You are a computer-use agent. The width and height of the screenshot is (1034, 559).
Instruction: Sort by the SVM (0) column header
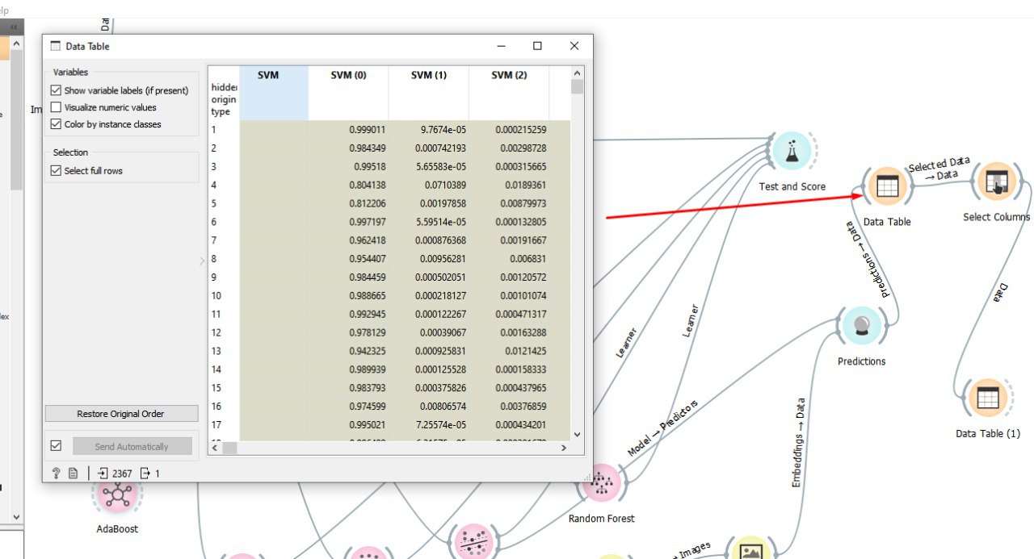click(x=348, y=93)
